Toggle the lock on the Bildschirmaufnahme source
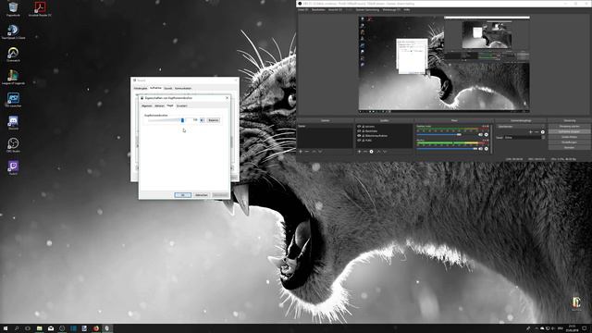592x333 pixels. tap(364, 136)
